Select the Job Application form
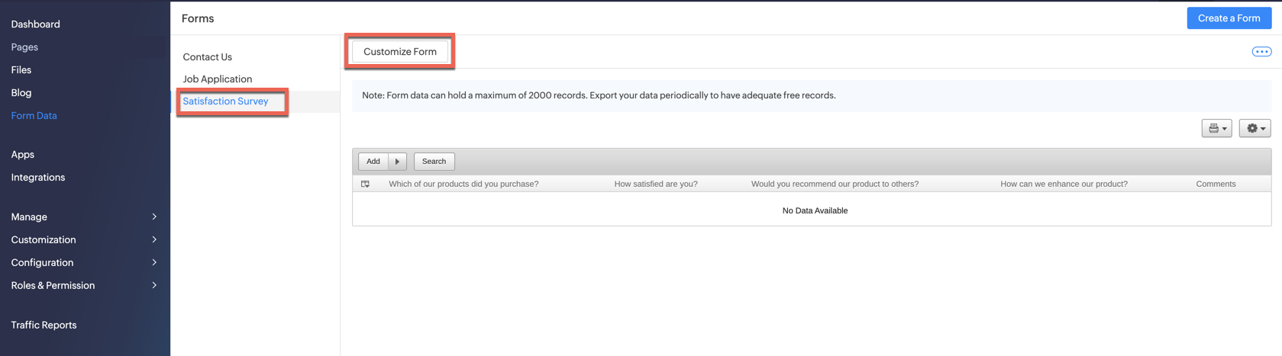This screenshot has width=1282, height=356. 217,79
